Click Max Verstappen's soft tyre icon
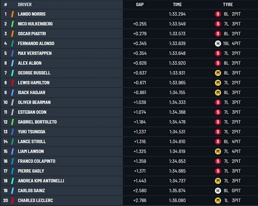The height and width of the screenshot is (206, 258). coord(218,53)
